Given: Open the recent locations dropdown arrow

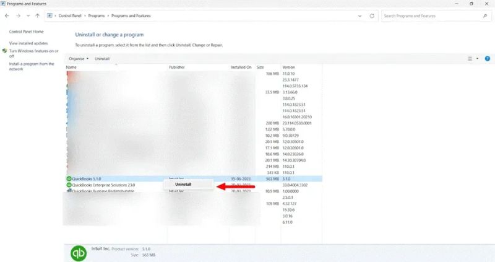Looking at the screenshot, I should coord(28,16).
